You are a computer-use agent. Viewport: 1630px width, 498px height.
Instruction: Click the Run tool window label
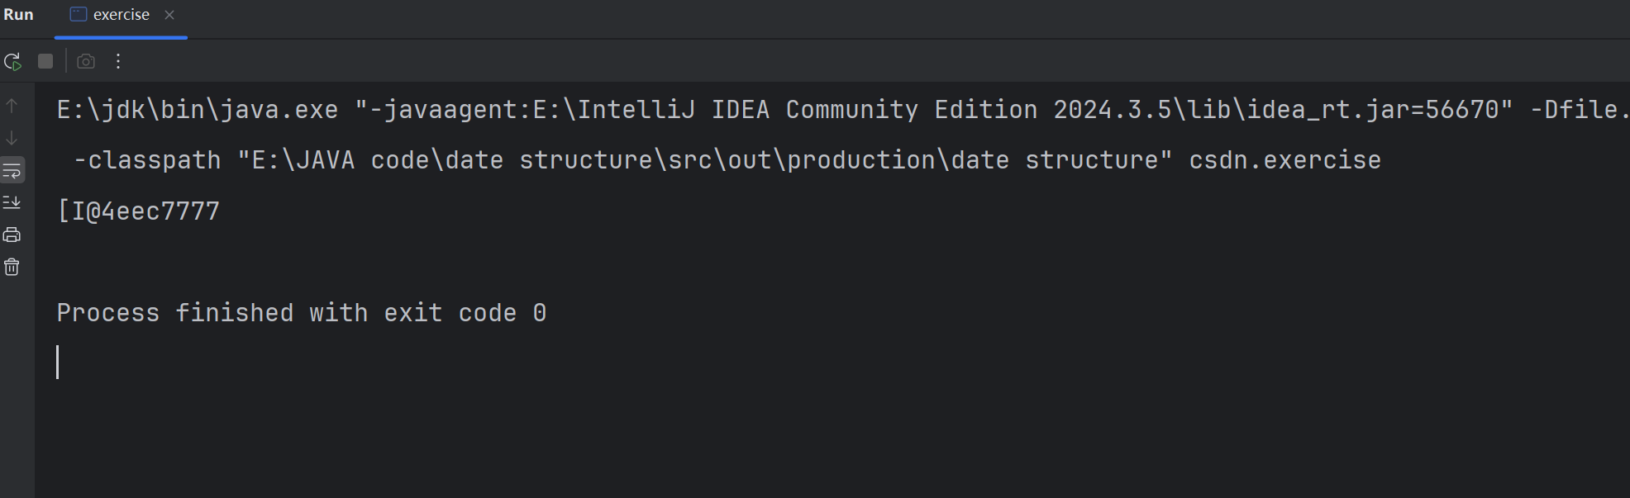pos(18,15)
